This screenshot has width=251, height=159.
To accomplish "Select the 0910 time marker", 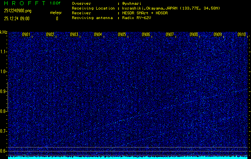I will tap(241, 35).
